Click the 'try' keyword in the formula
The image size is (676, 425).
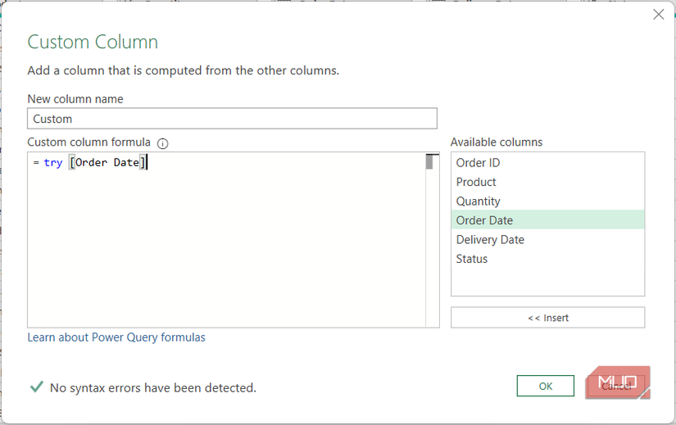(53, 163)
